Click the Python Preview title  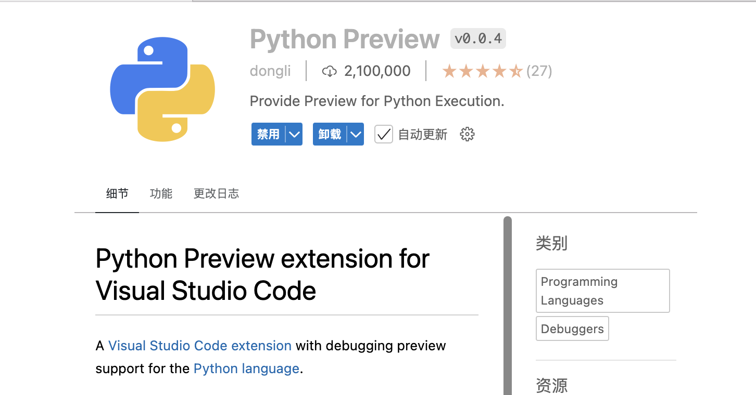[345, 39]
